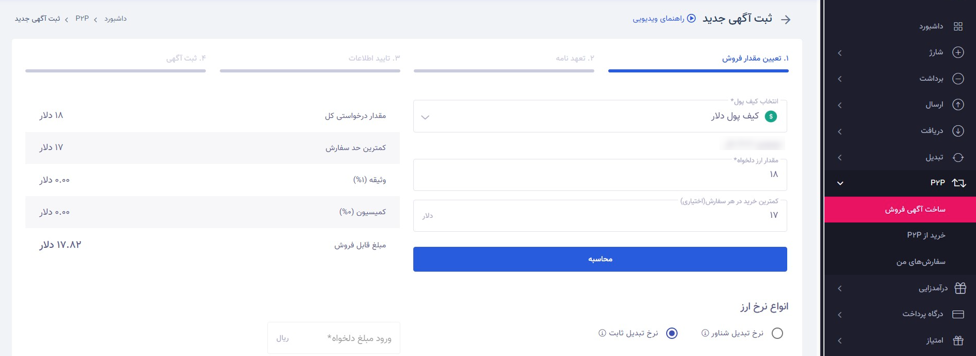Click the withdraw (برداشت) minus-circle icon

coord(958,79)
